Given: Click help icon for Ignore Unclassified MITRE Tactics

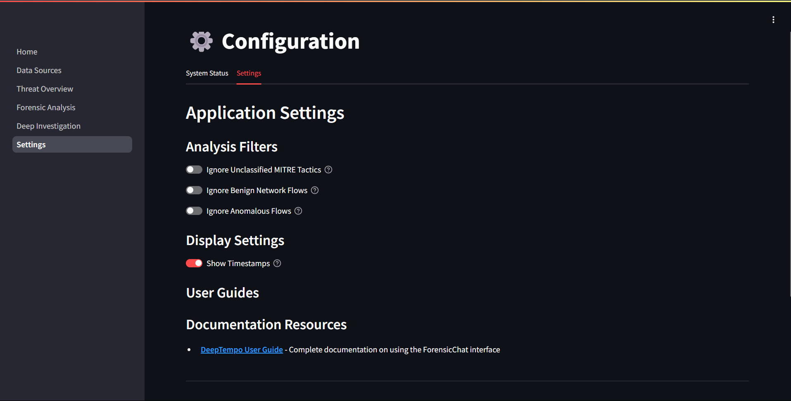Looking at the screenshot, I should click(328, 170).
